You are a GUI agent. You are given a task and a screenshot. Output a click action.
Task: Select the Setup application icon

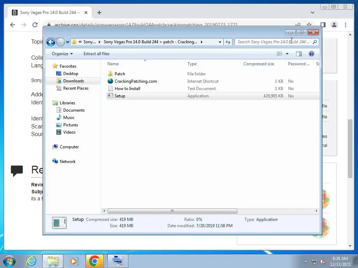click(x=110, y=96)
